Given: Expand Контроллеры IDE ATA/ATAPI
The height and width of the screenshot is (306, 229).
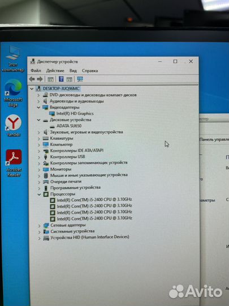Looking at the screenshot, I should coord(39,151).
